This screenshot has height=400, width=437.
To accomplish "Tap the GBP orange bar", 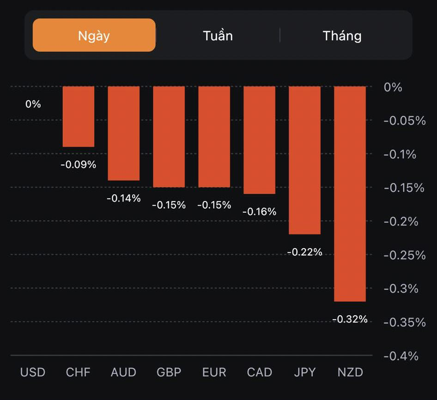I will [169, 137].
